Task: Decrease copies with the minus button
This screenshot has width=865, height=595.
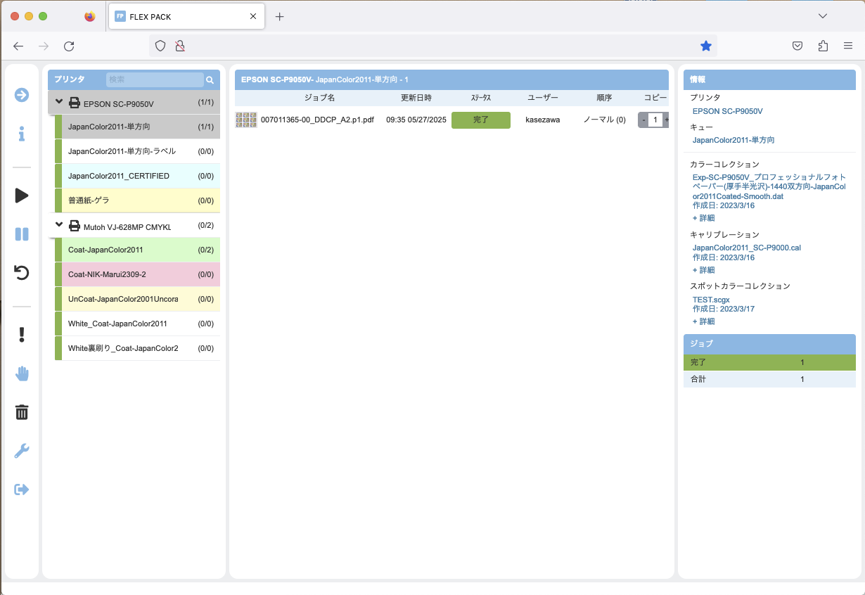Action: (643, 120)
